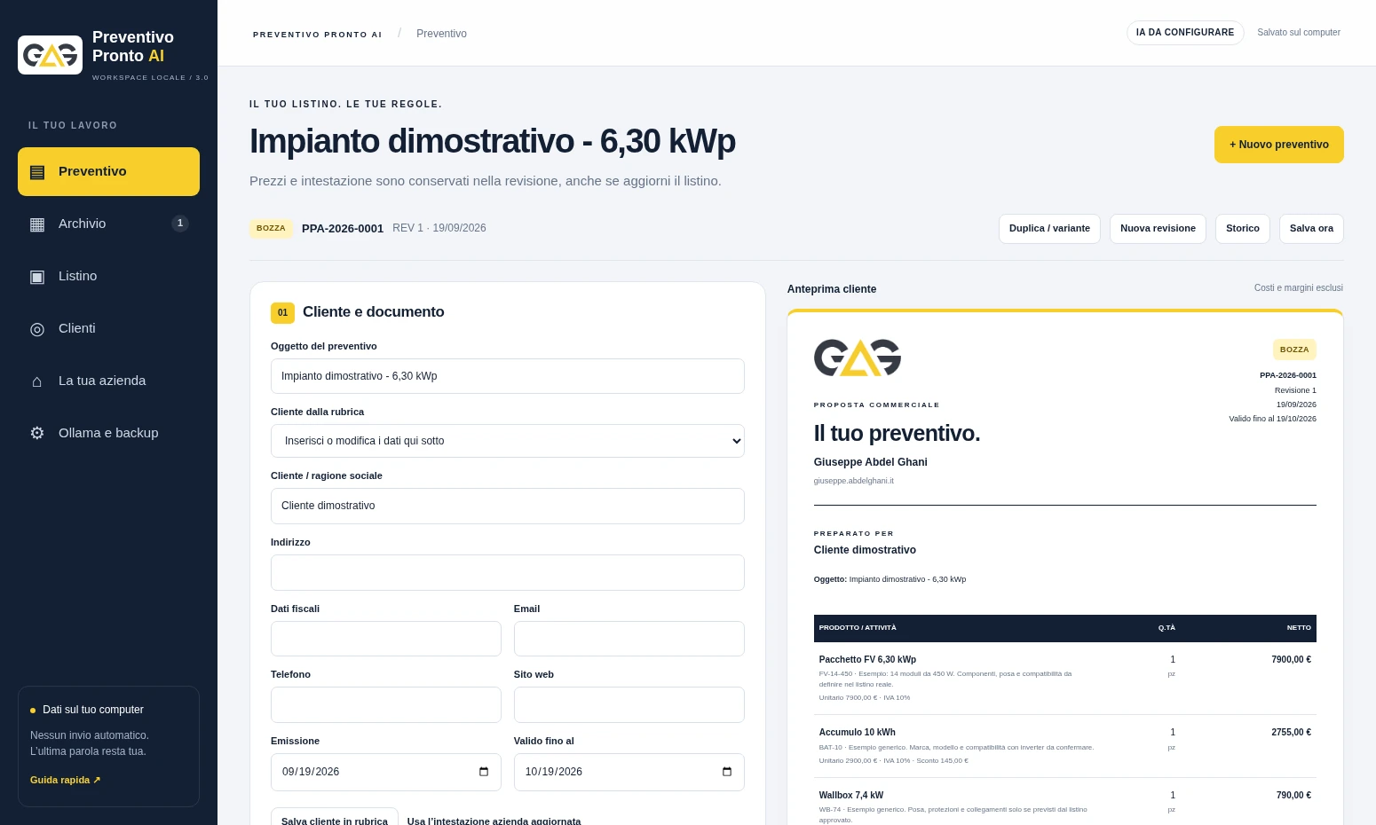Open calendar picker for Emissione date
The image size is (1376, 825).
pos(484,772)
